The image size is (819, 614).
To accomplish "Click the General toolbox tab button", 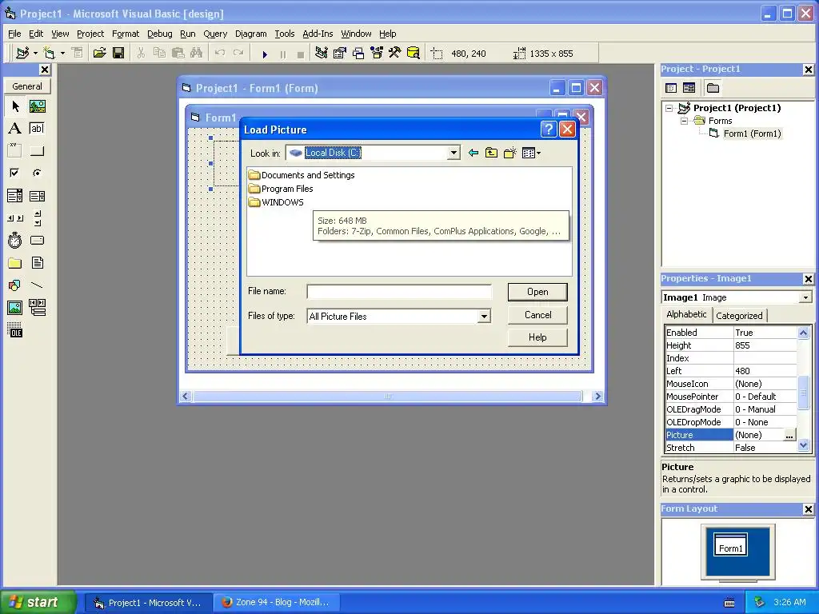I will point(27,86).
